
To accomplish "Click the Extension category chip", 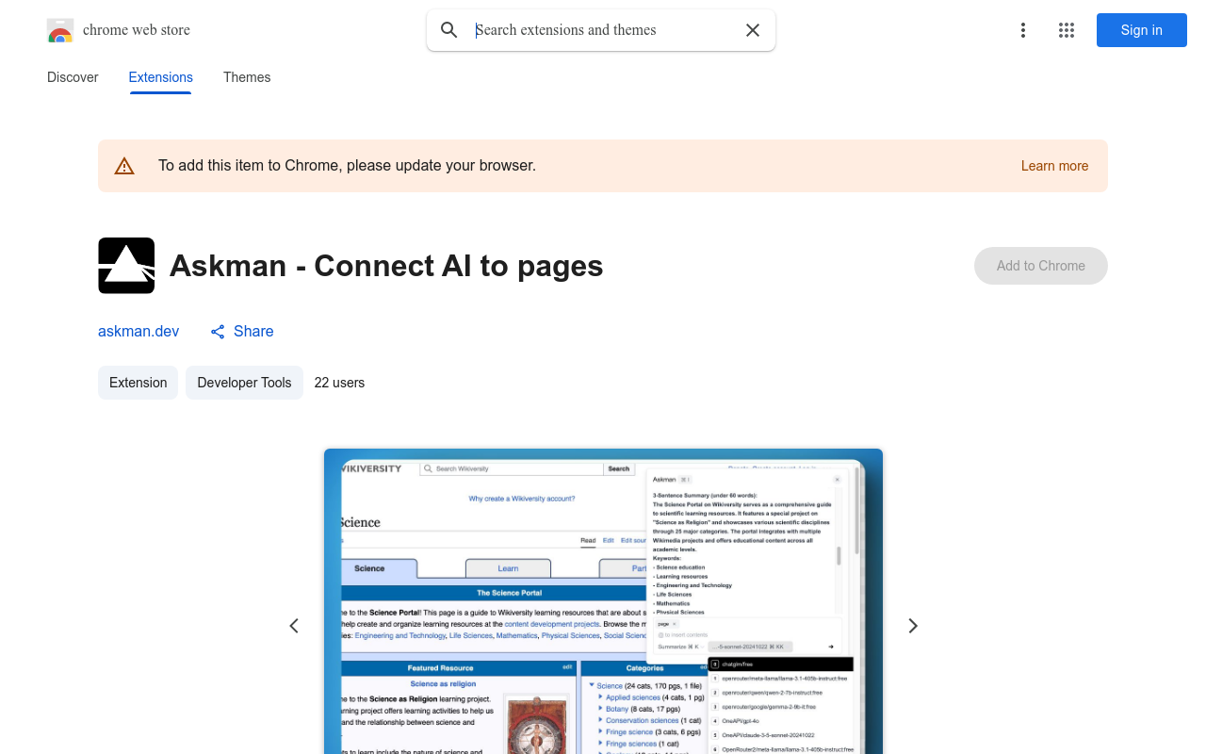I will (x=138, y=383).
